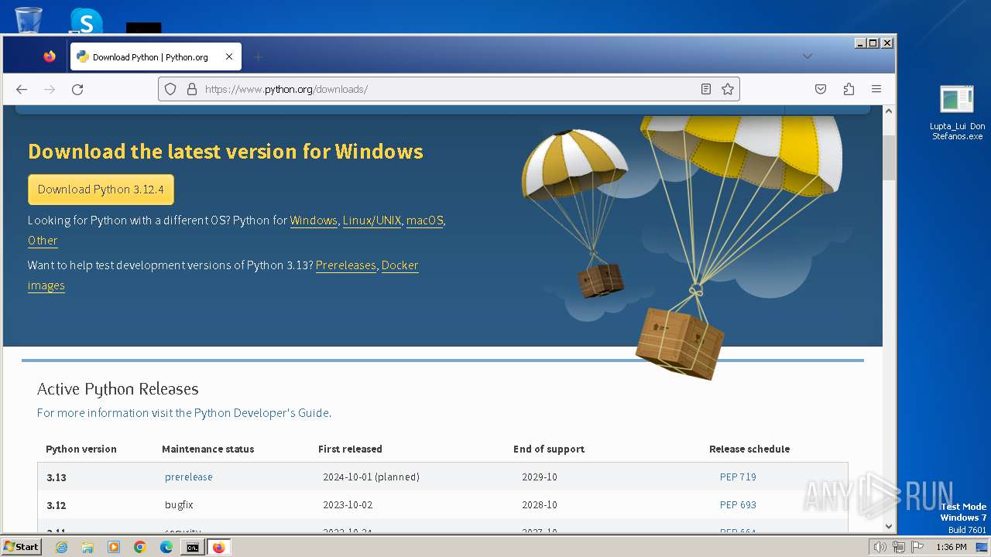Reload the current page

click(x=77, y=89)
